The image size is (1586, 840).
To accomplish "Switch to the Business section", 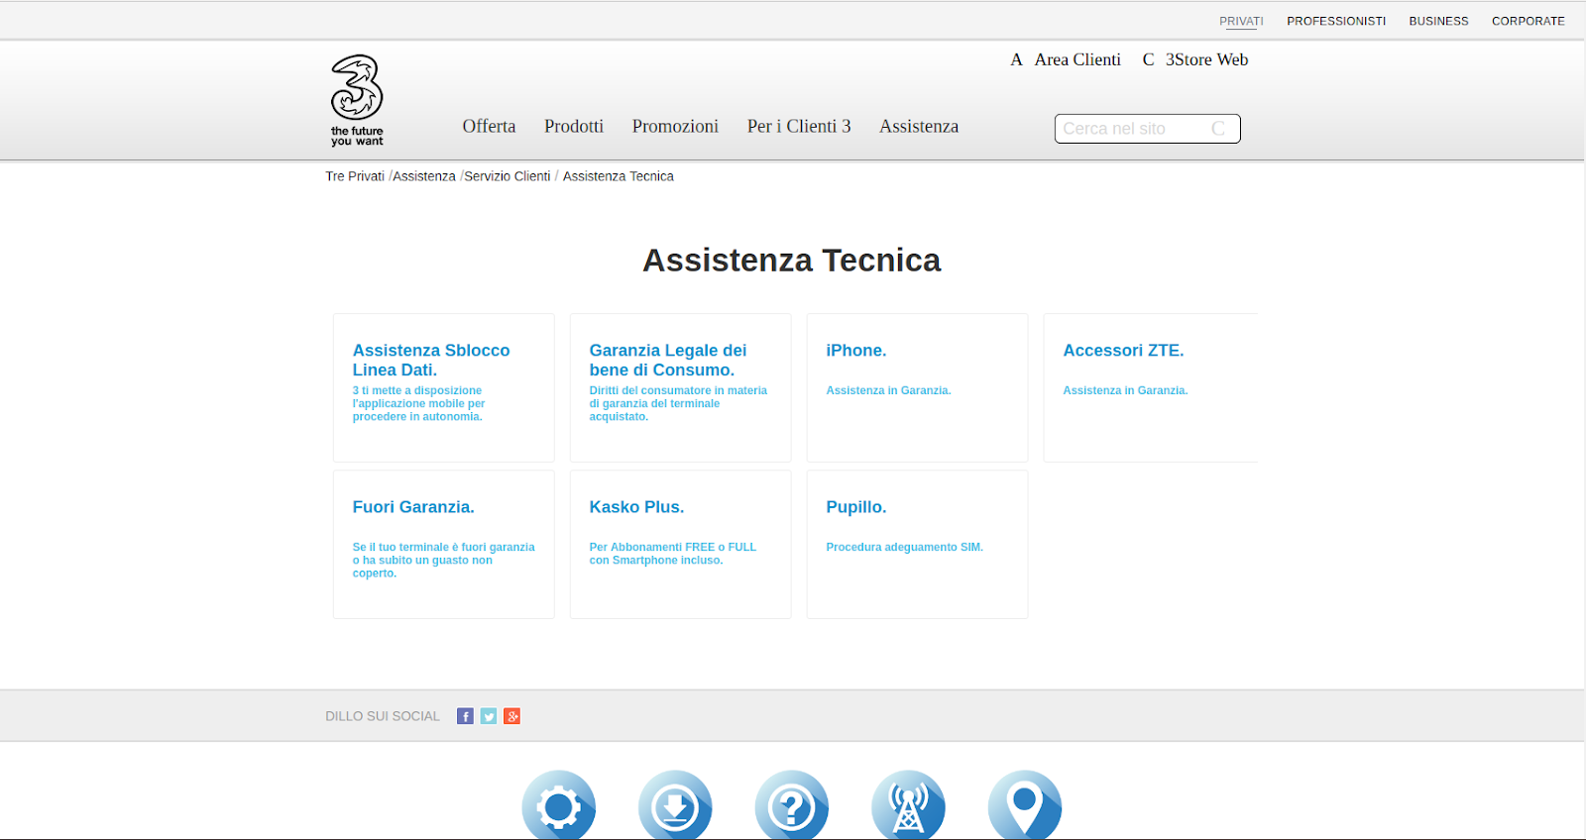I will click(x=1438, y=21).
